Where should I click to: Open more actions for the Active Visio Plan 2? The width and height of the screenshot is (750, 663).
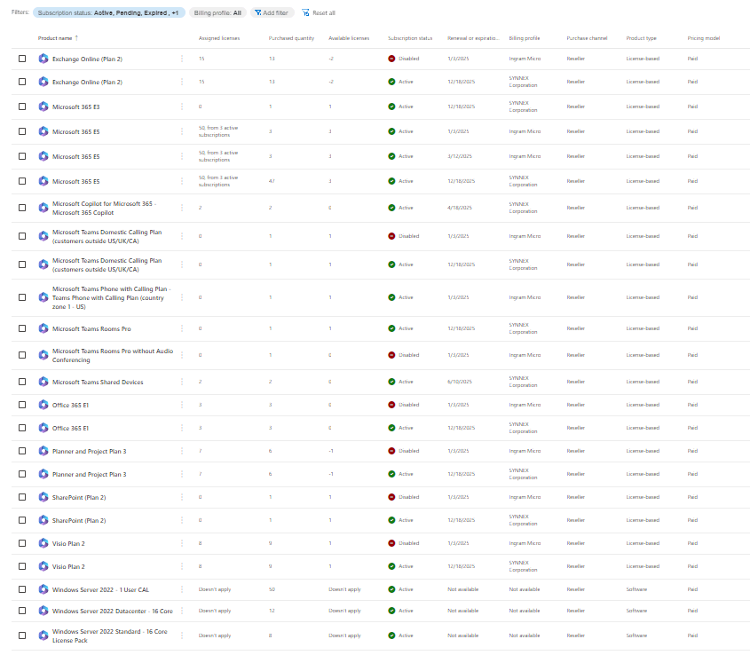pyautogui.click(x=182, y=566)
